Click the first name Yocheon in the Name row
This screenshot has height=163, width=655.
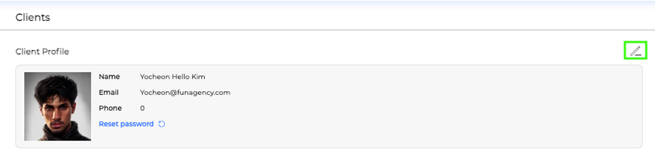[155, 77]
